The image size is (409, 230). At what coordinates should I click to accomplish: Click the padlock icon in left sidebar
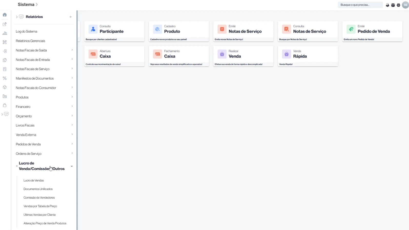coord(5,105)
